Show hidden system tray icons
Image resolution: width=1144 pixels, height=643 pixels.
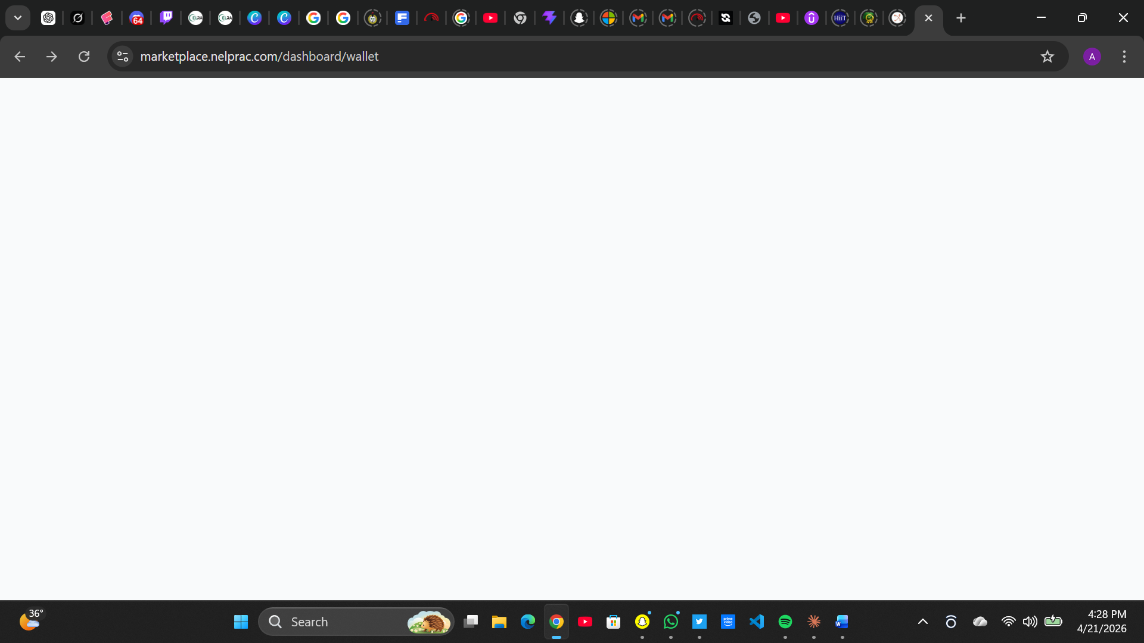(922, 622)
